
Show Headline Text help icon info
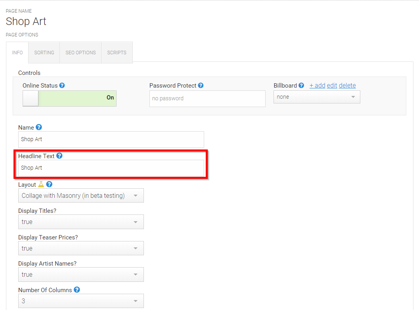pyautogui.click(x=59, y=156)
